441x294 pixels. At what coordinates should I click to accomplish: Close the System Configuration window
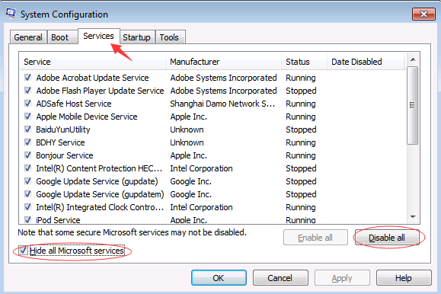[423, 14]
